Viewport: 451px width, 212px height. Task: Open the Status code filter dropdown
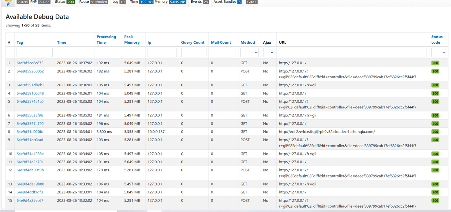438,52
